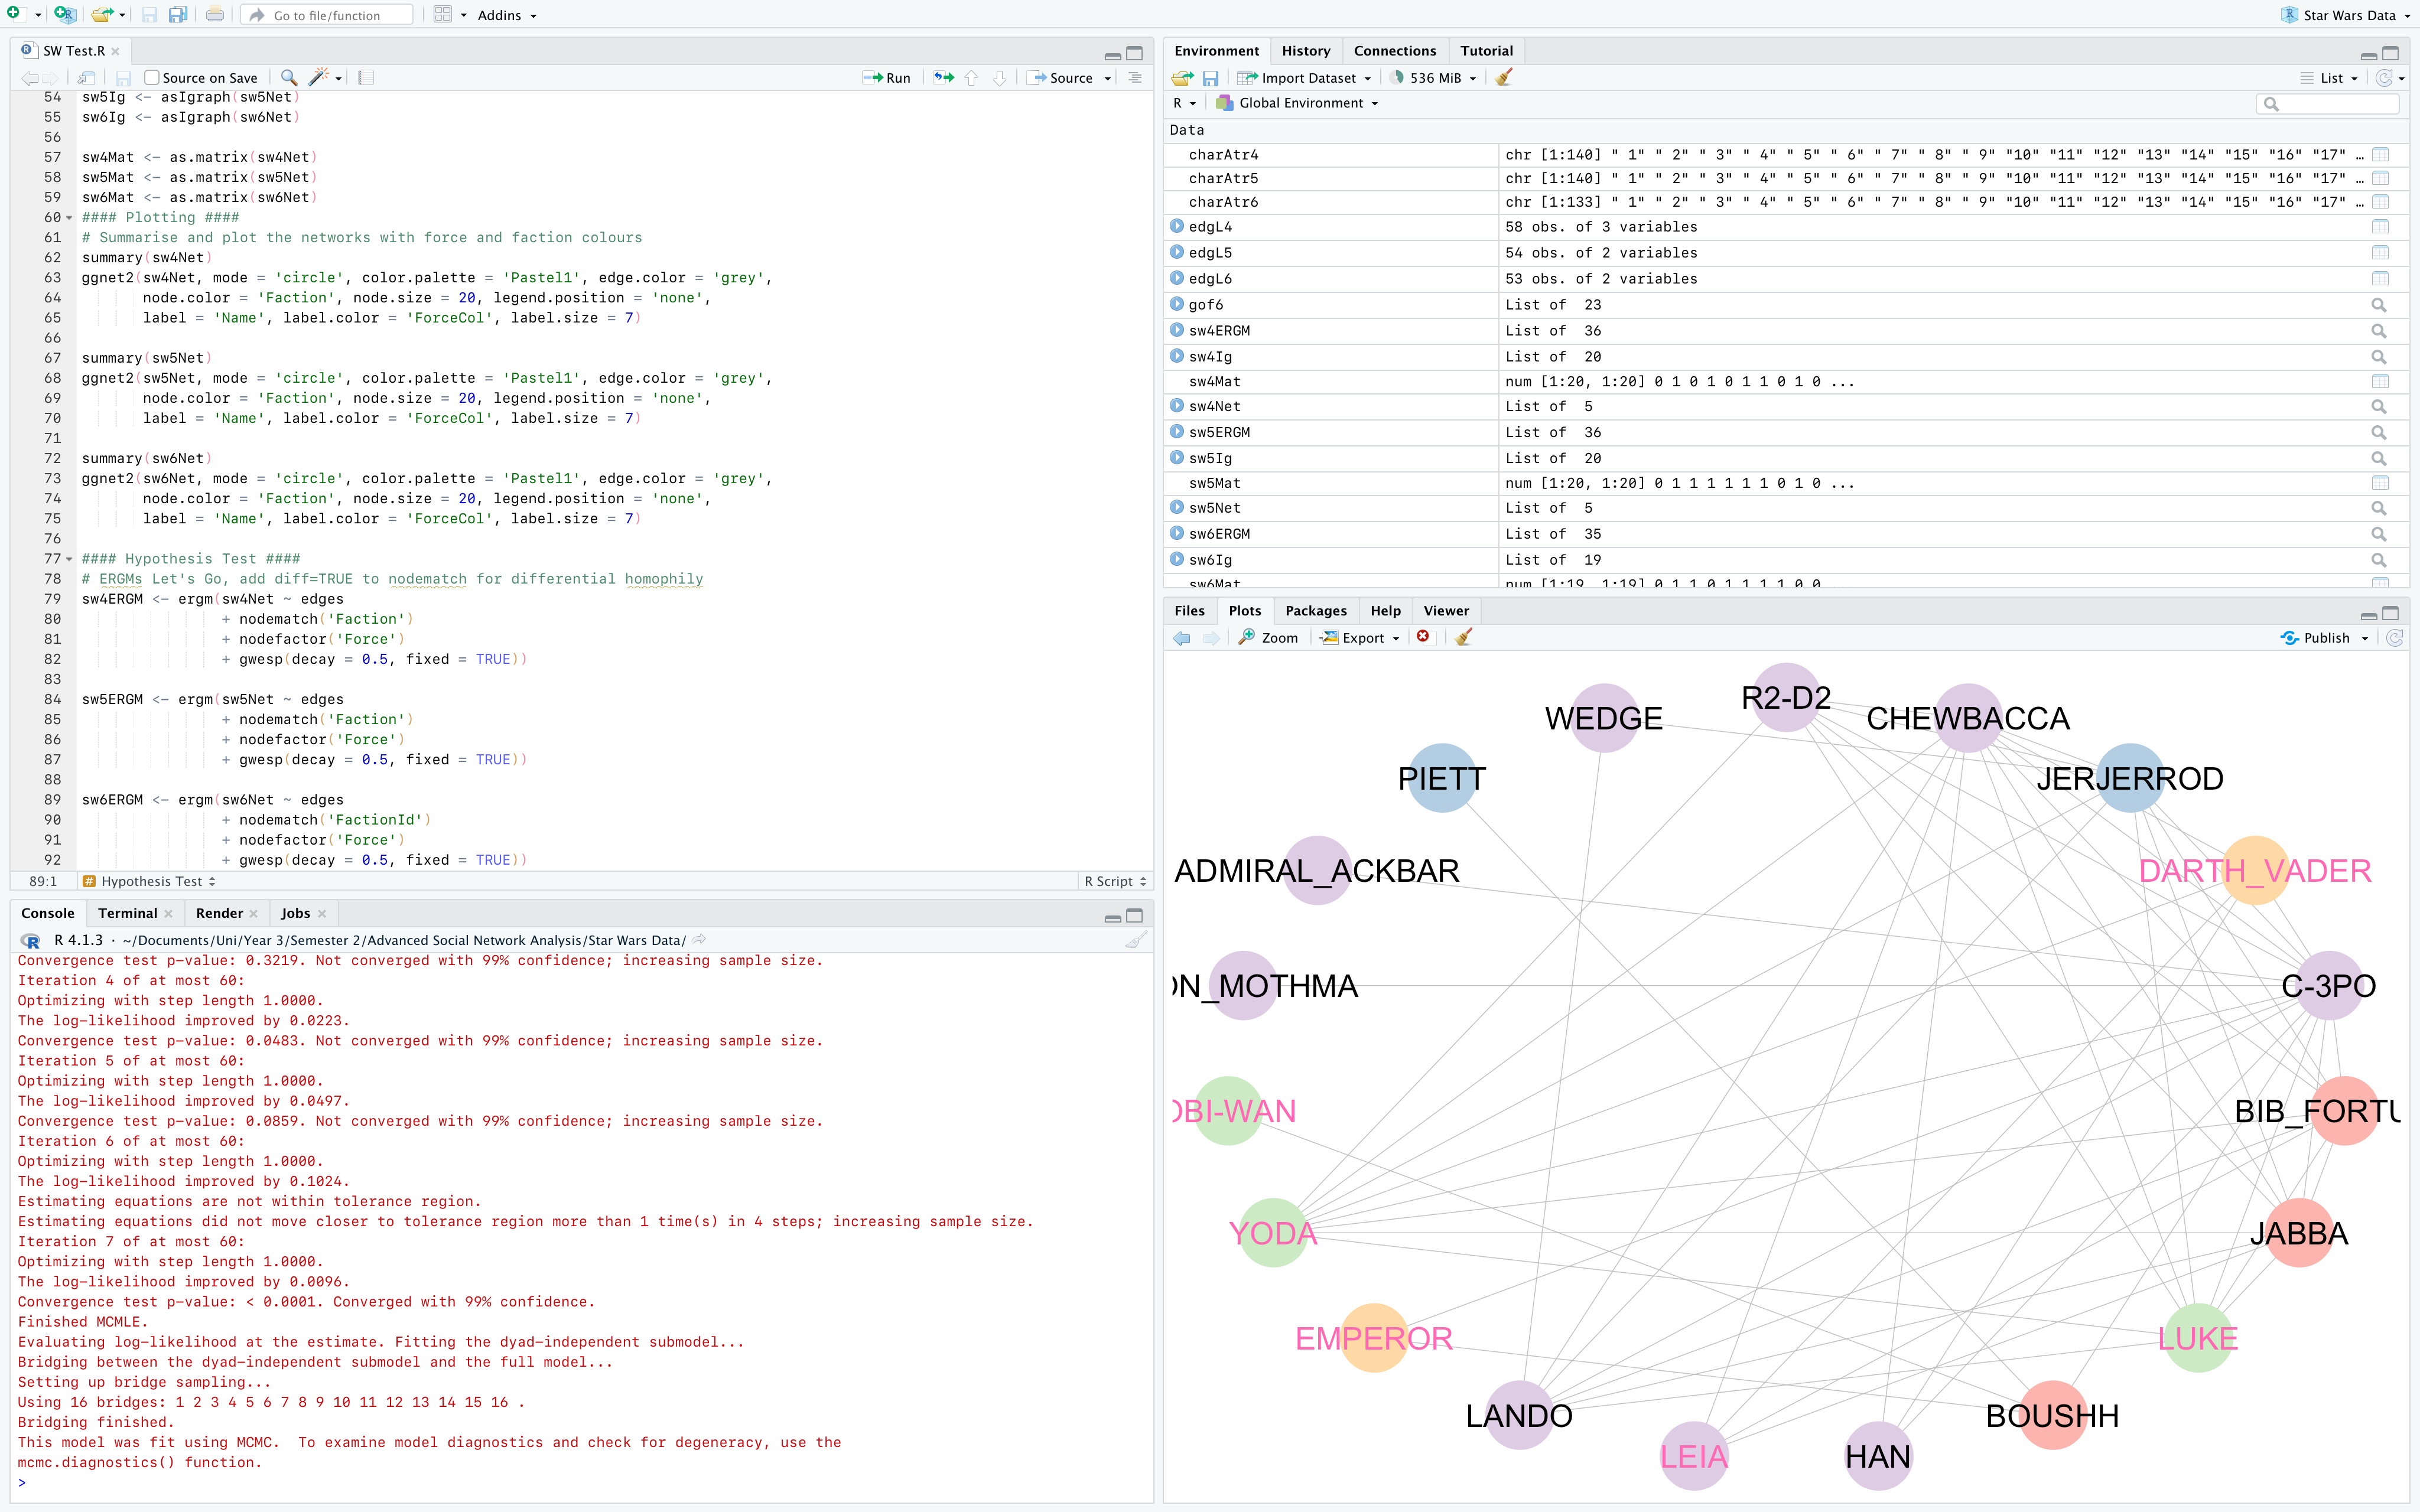Screen dimensions: 2420x1512
Task: Open the Addins dropdown
Action: tap(507, 15)
